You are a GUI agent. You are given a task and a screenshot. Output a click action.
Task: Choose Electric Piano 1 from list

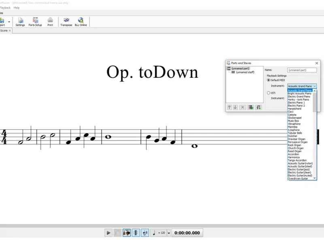[296, 103]
